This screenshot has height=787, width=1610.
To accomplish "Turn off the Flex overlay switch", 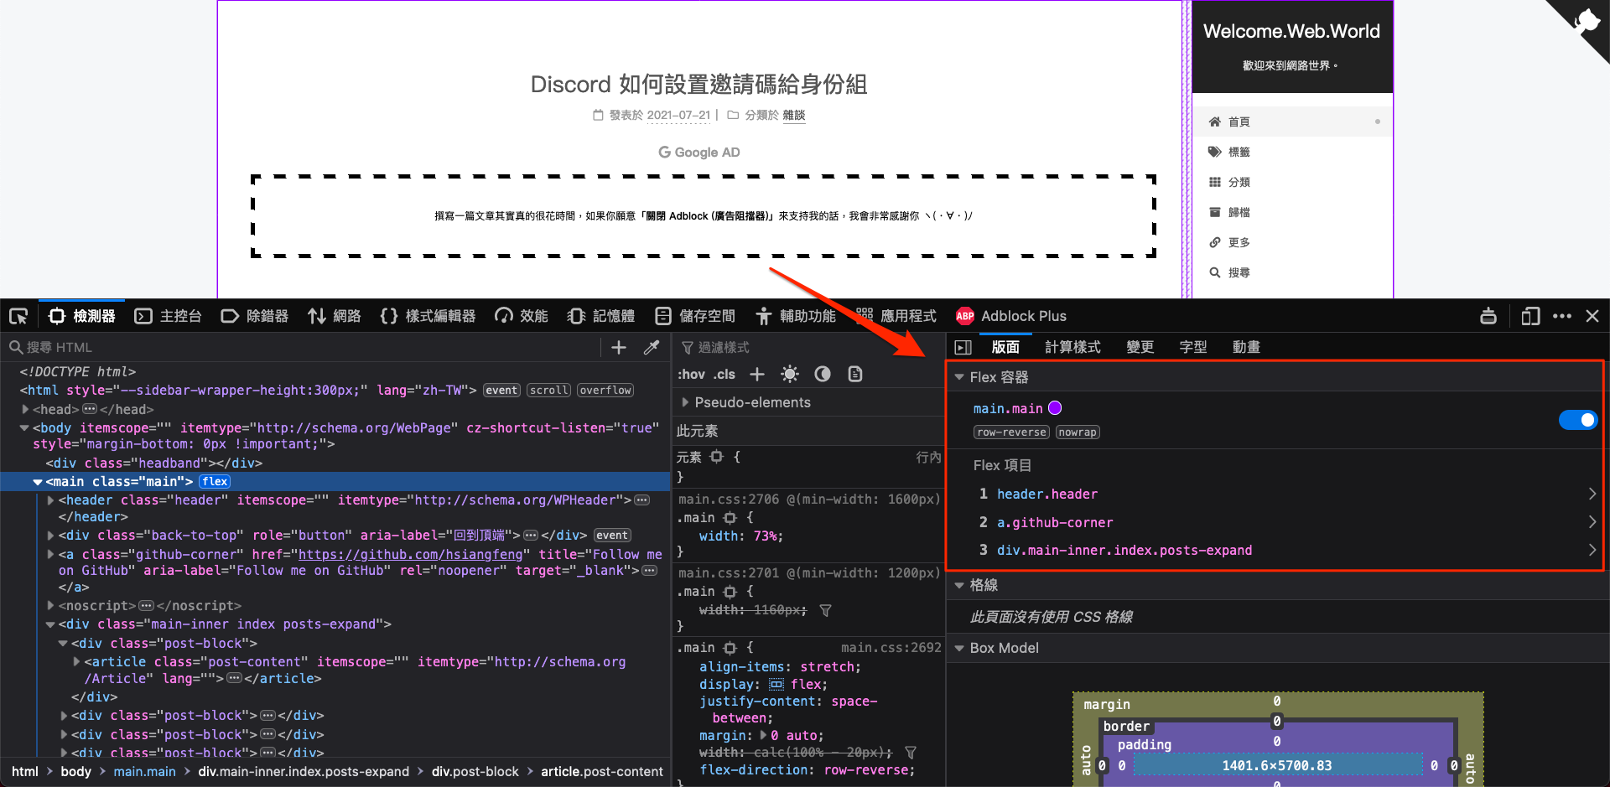I will [1577, 420].
